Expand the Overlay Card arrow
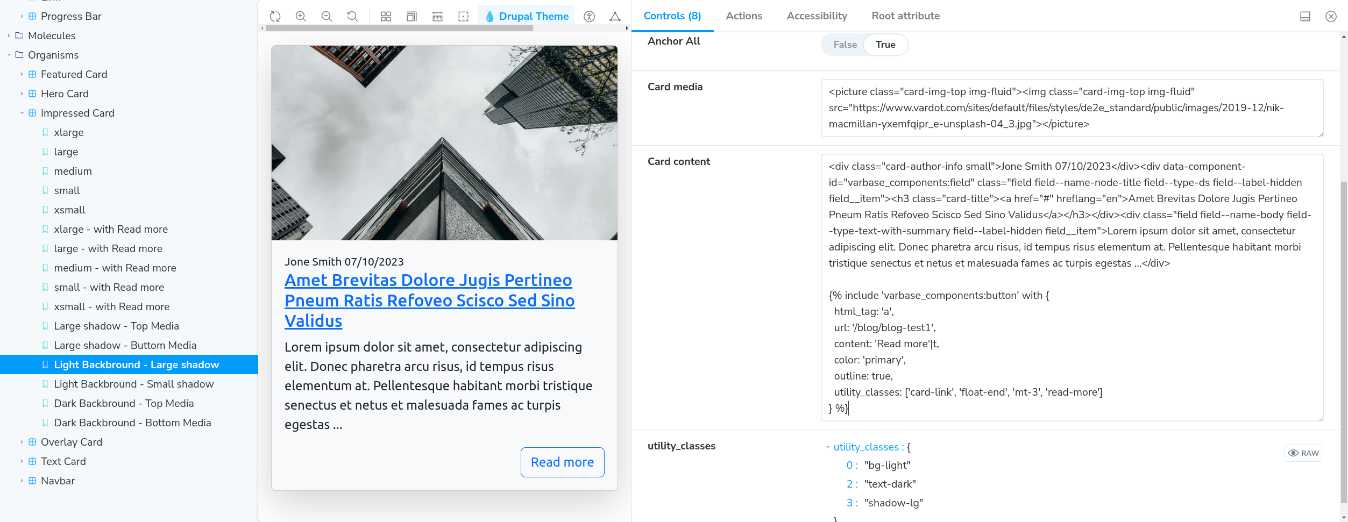 click(22, 442)
